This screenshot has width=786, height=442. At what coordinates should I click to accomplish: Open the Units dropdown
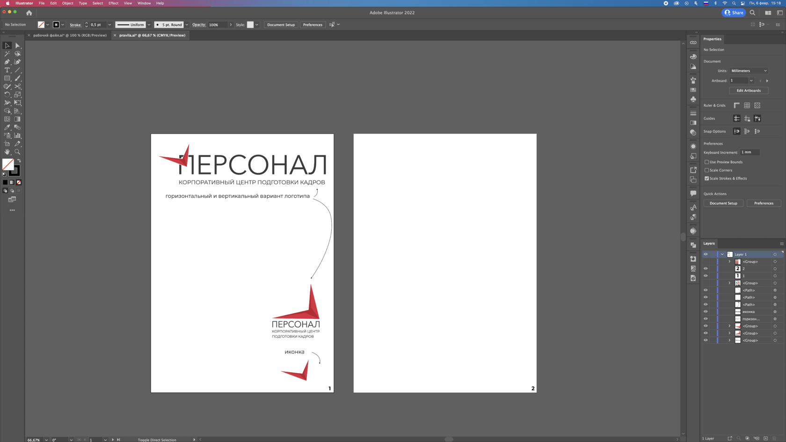pos(749,71)
